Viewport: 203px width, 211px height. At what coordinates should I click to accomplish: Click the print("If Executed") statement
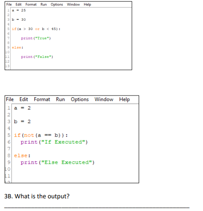pyautogui.click(x=54, y=142)
